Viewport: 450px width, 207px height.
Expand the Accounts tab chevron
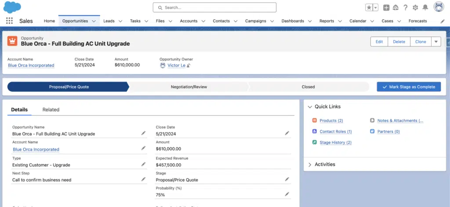(203, 21)
